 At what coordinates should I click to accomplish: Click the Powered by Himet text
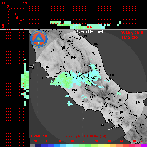(x=90, y=31)
